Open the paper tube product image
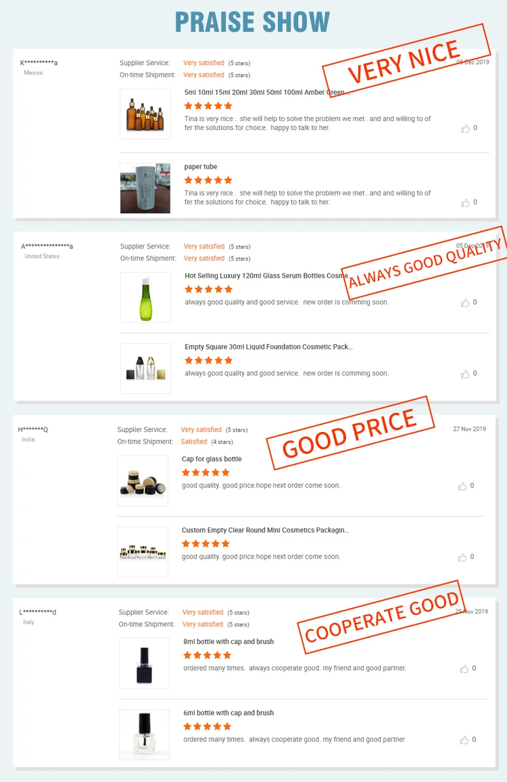507x782 pixels. click(x=145, y=188)
